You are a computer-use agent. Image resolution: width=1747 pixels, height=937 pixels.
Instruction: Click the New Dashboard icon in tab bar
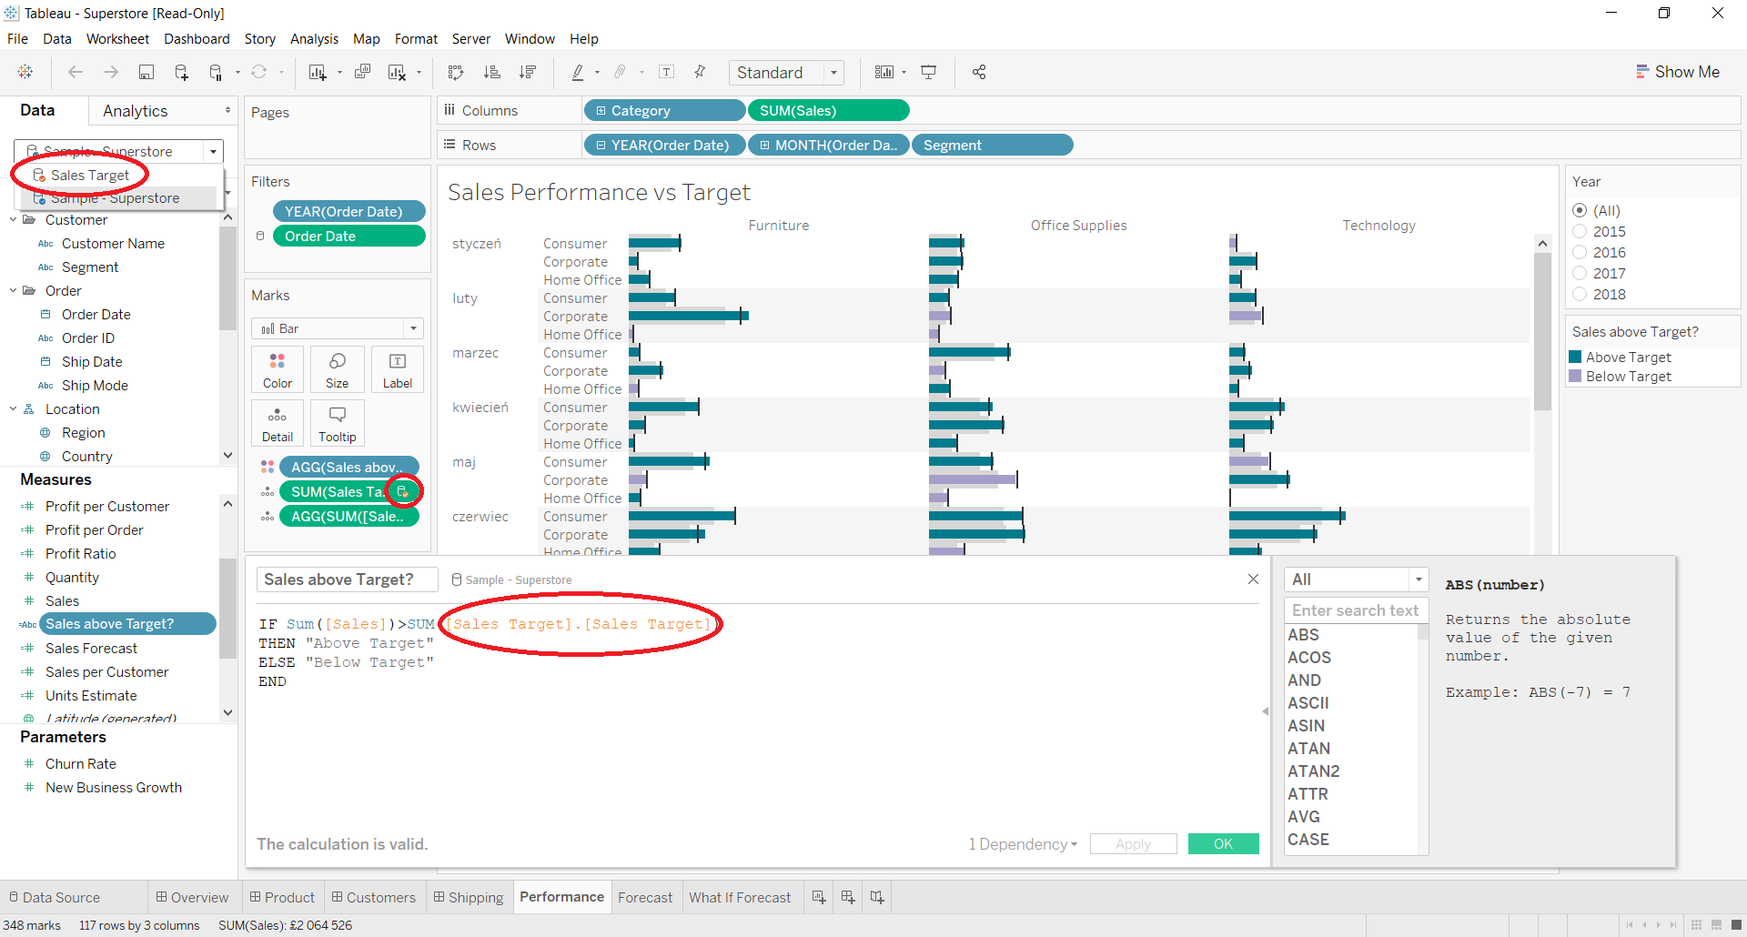[x=848, y=897]
